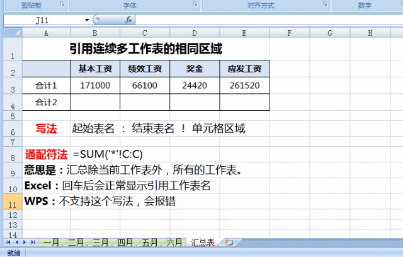Select row 1 header
403x257 pixels.
pos(13,49)
